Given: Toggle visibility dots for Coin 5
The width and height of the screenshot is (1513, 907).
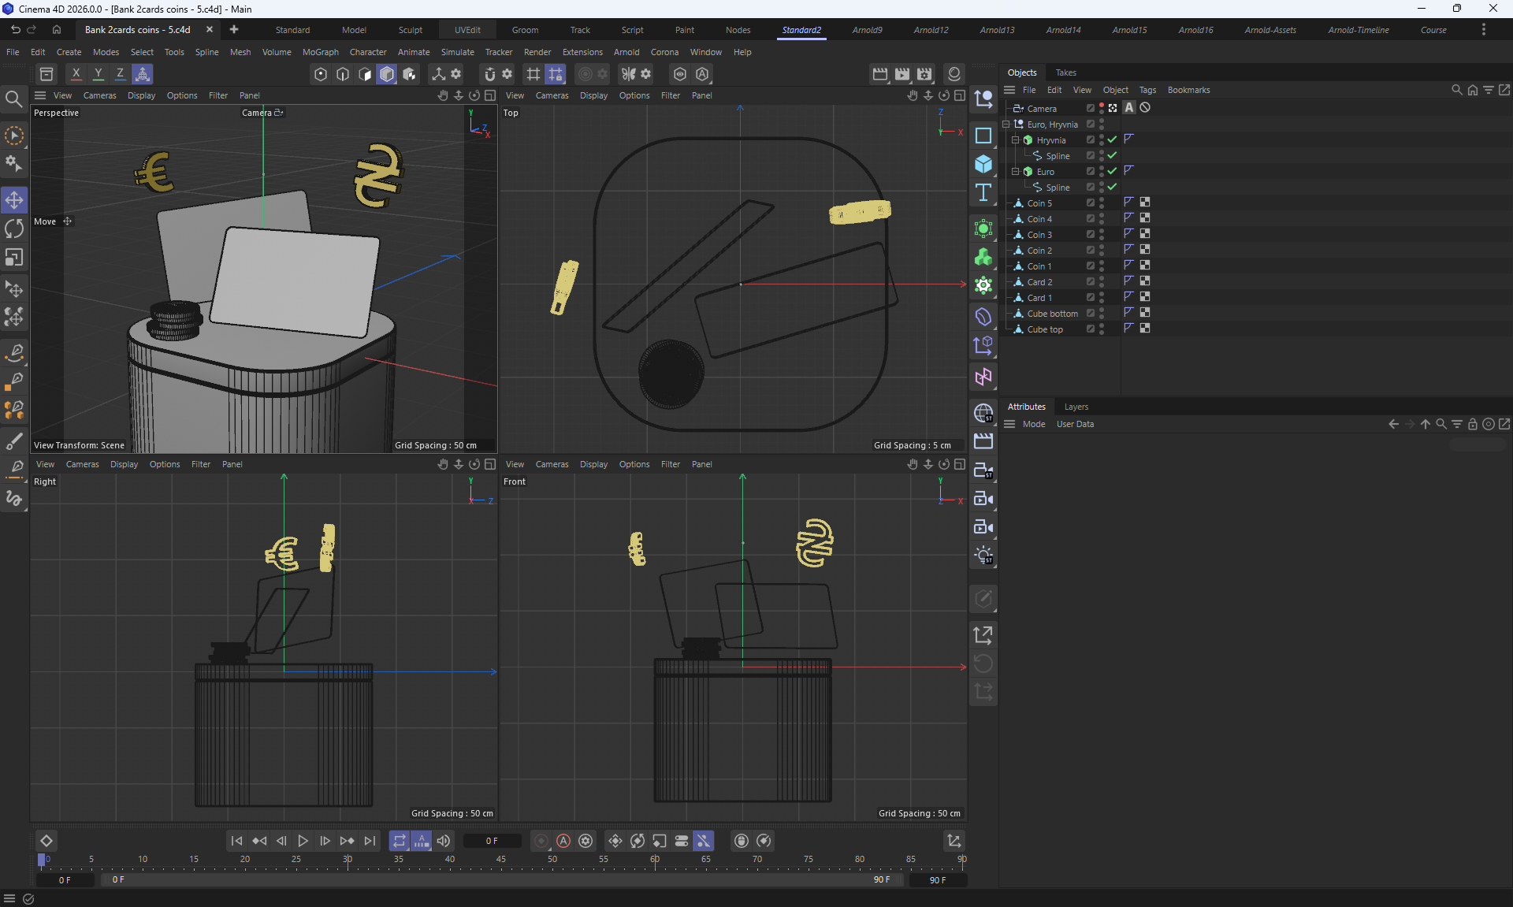Looking at the screenshot, I should (1102, 203).
